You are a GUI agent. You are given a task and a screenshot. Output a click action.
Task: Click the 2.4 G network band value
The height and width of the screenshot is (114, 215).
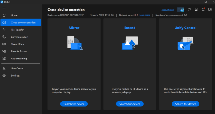136,15
